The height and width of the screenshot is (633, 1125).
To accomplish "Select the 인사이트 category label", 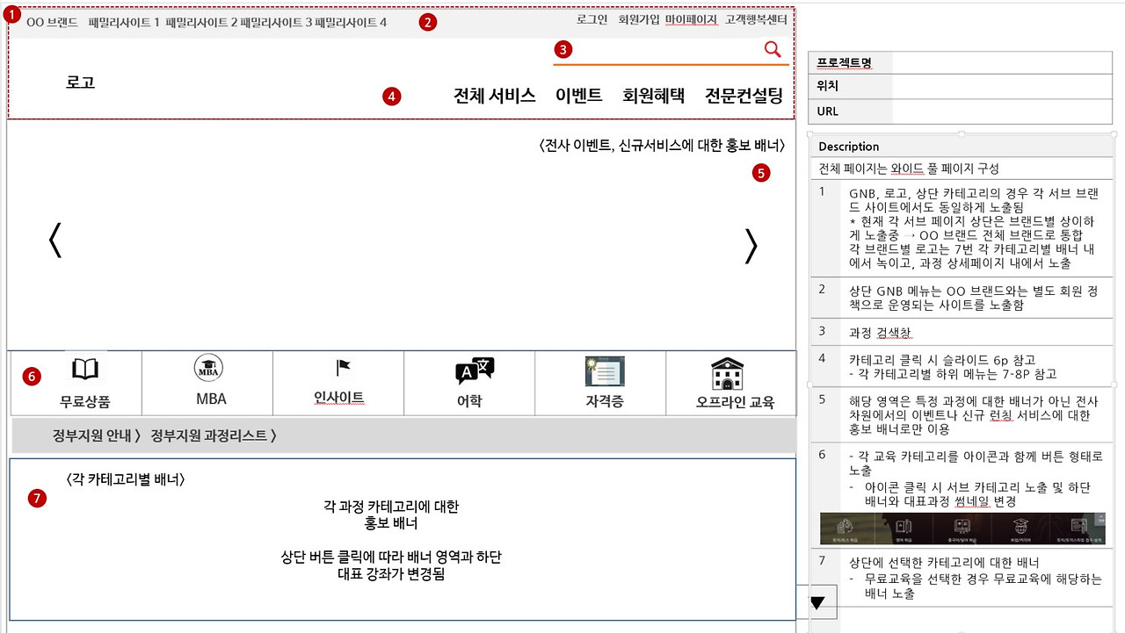I will tap(338, 398).
